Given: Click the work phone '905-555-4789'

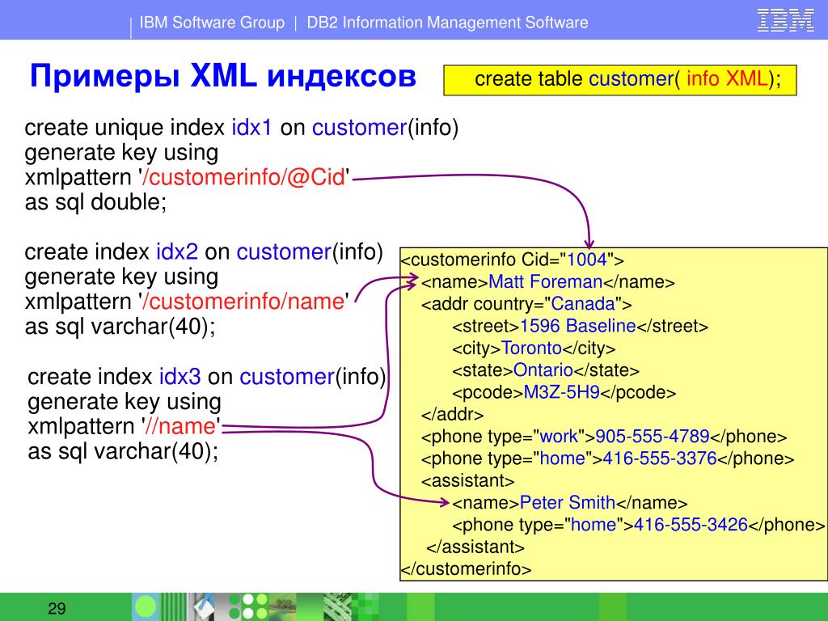Looking at the screenshot, I should click(653, 436).
